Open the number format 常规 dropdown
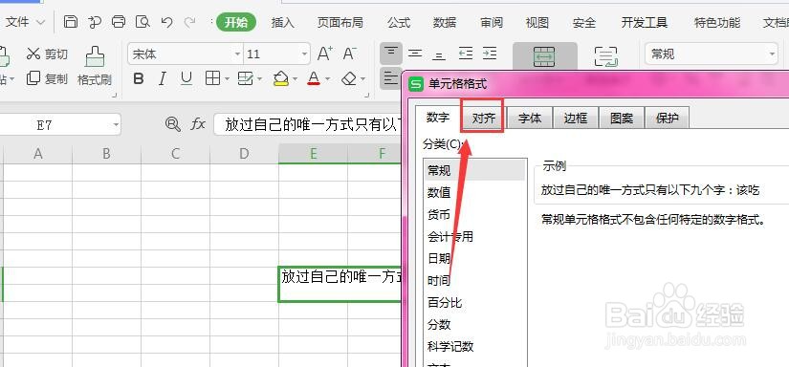The width and height of the screenshot is (789, 367). [772, 54]
